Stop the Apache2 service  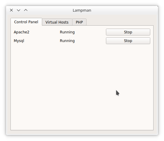128,32
